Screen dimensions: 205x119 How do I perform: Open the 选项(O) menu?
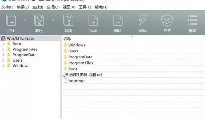coord(53,7)
